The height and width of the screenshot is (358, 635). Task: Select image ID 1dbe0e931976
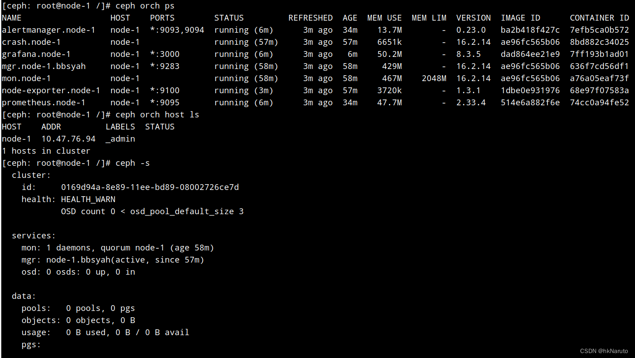(x=530, y=91)
